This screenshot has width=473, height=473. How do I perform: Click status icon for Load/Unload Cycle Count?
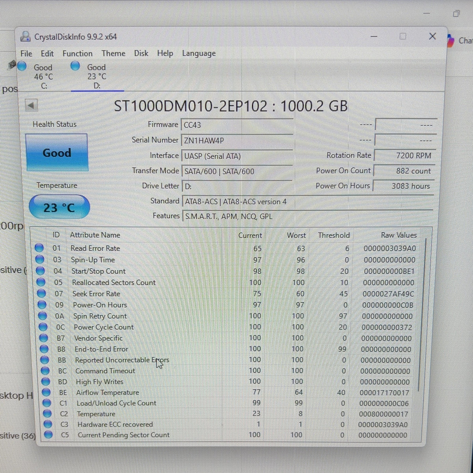[x=47, y=403]
